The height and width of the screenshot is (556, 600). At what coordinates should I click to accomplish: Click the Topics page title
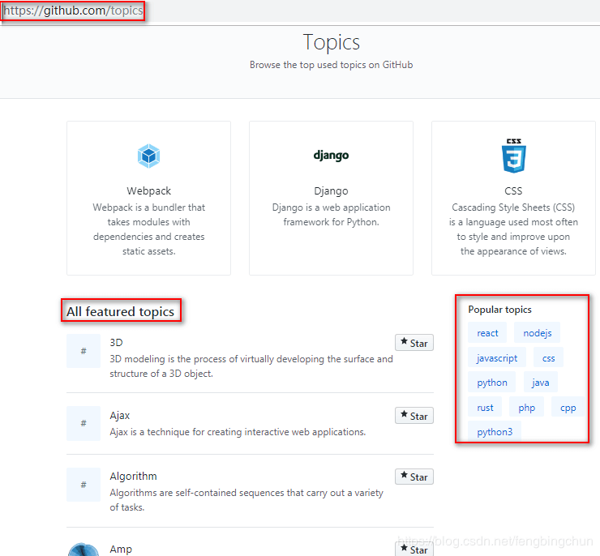(x=331, y=41)
